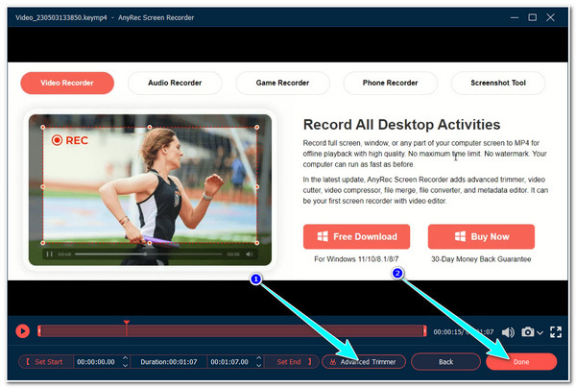Go Back to the previous screen
Viewport: 576px width, 388px height.
tap(445, 361)
